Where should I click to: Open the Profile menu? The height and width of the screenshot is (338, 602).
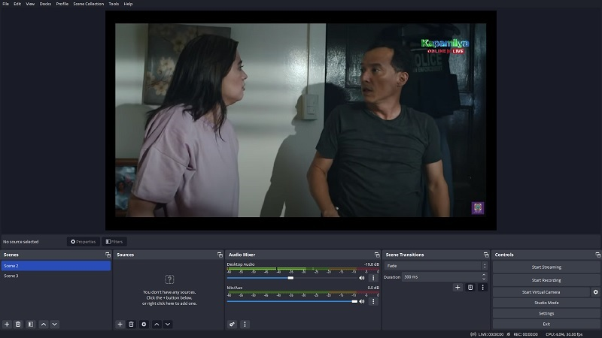(x=62, y=4)
